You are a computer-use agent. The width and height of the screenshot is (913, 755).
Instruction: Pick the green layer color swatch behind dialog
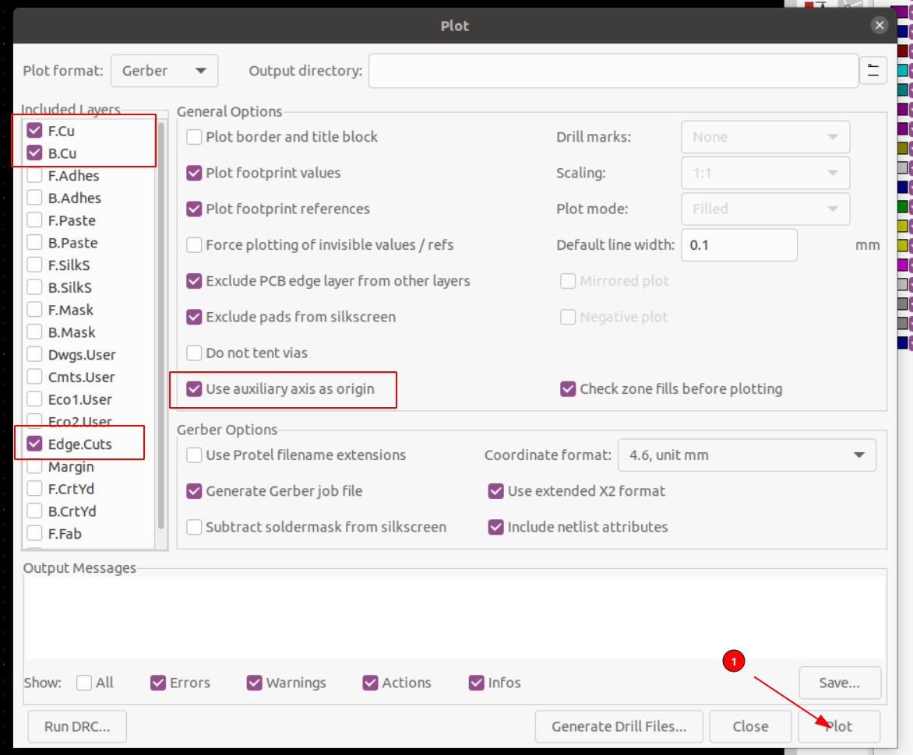click(903, 206)
